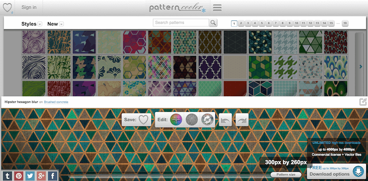
Task: Share on Facebook
Action: pos(52,176)
